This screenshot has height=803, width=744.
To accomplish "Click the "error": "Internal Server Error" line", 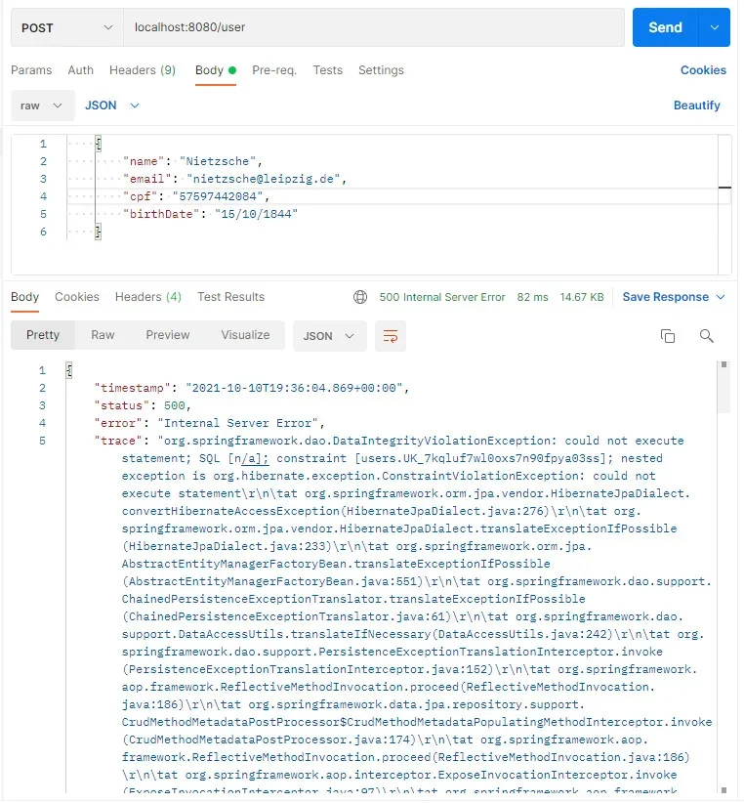I will pyautogui.click(x=209, y=423).
